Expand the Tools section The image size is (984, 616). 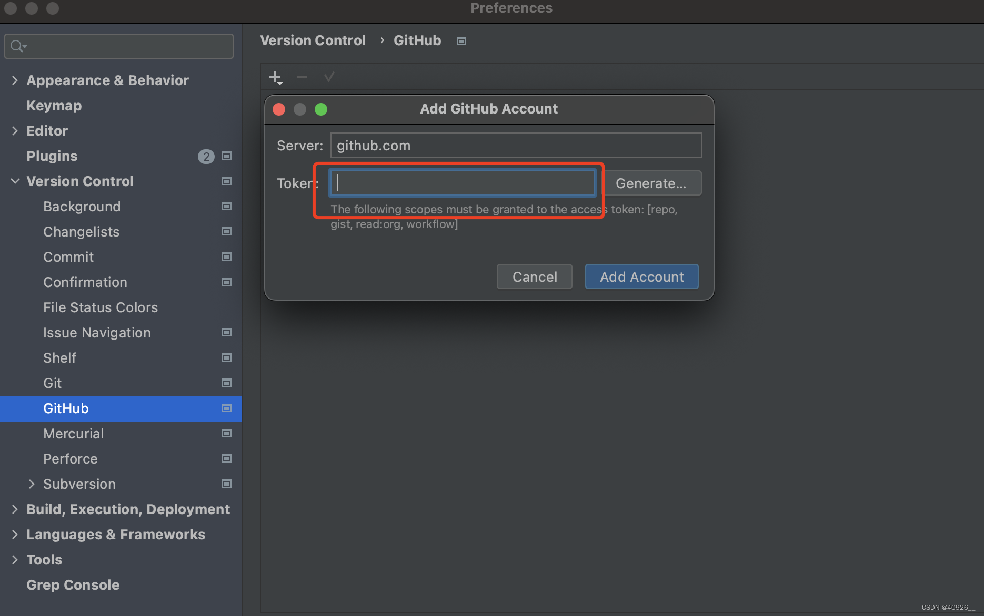point(15,560)
